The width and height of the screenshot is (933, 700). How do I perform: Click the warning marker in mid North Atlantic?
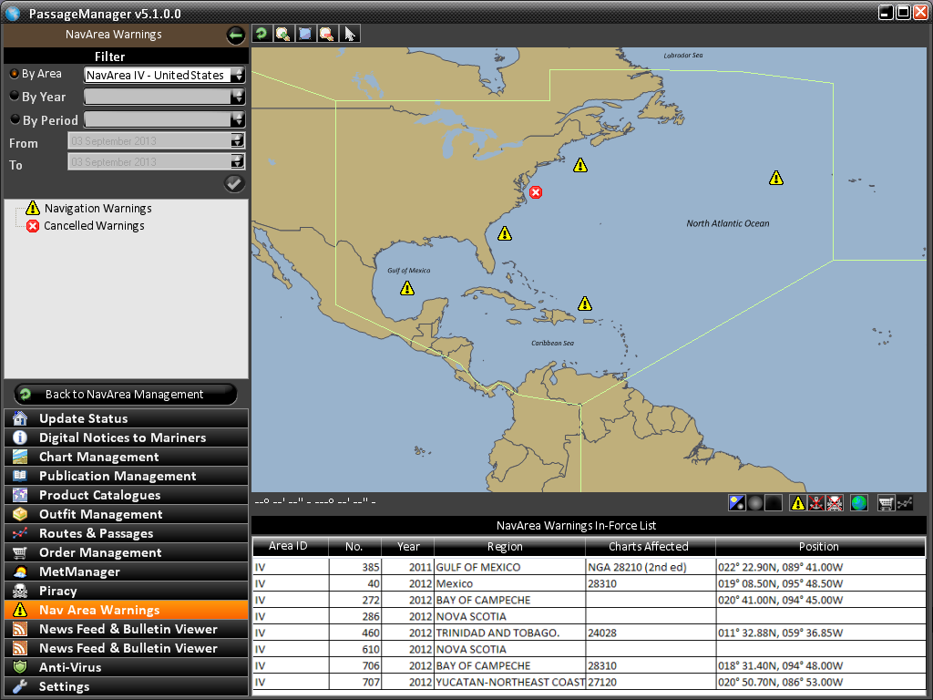point(776,178)
